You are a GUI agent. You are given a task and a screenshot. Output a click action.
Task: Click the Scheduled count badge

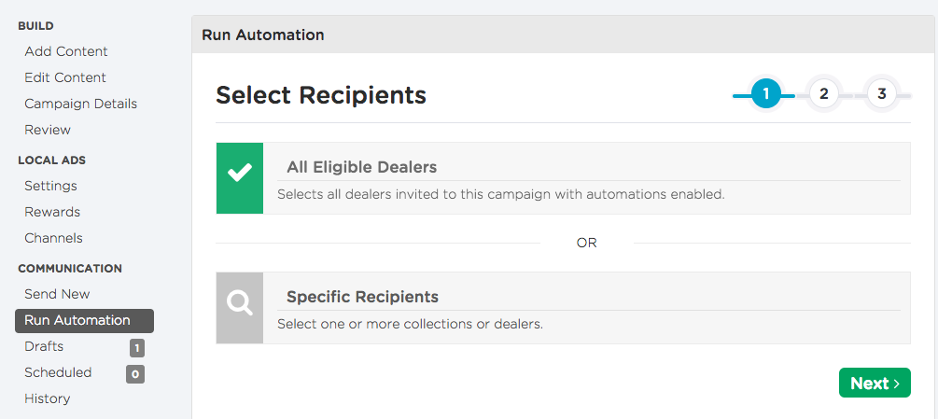pyautogui.click(x=135, y=374)
